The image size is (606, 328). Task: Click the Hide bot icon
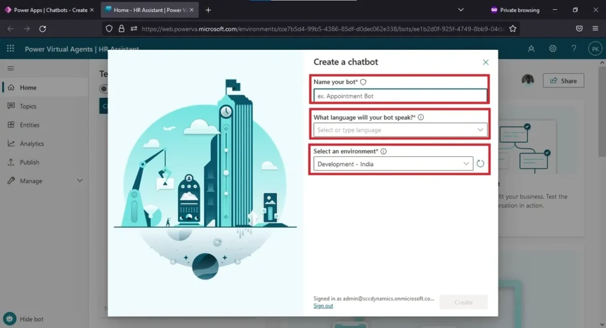pos(9,319)
